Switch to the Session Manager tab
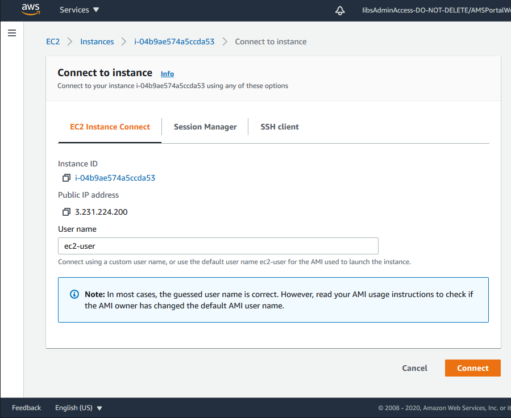 point(205,127)
